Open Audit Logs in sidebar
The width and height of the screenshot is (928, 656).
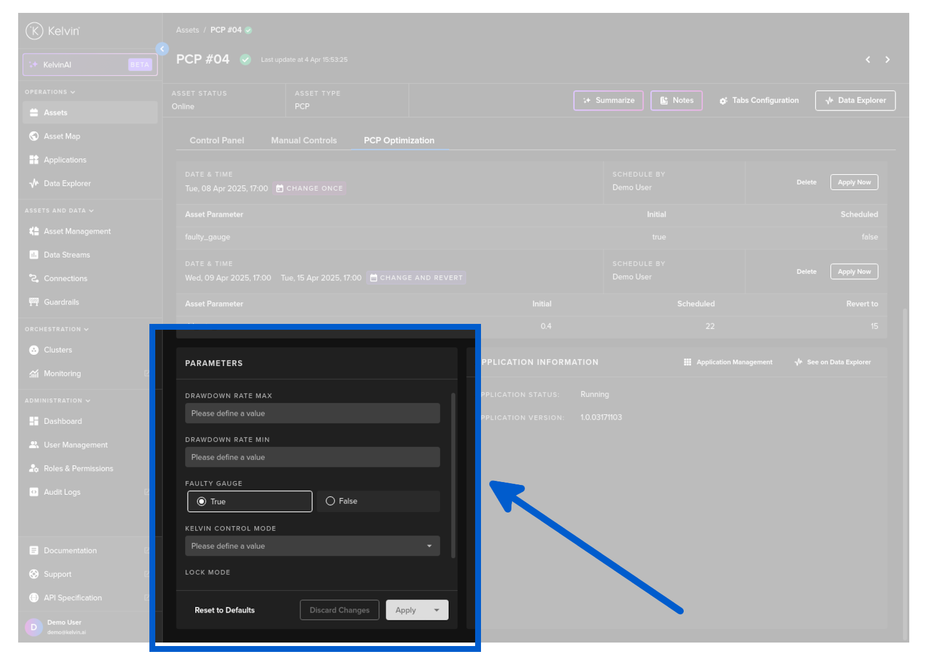pos(62,492)
